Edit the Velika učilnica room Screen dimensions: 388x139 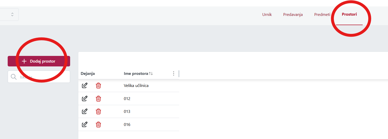84,85
